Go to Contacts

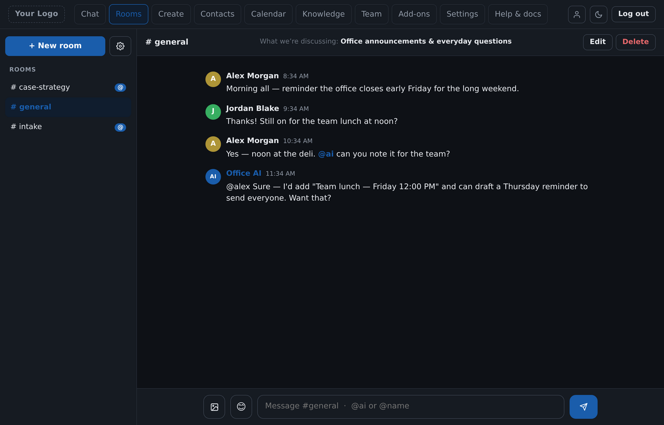coord(217,14)
